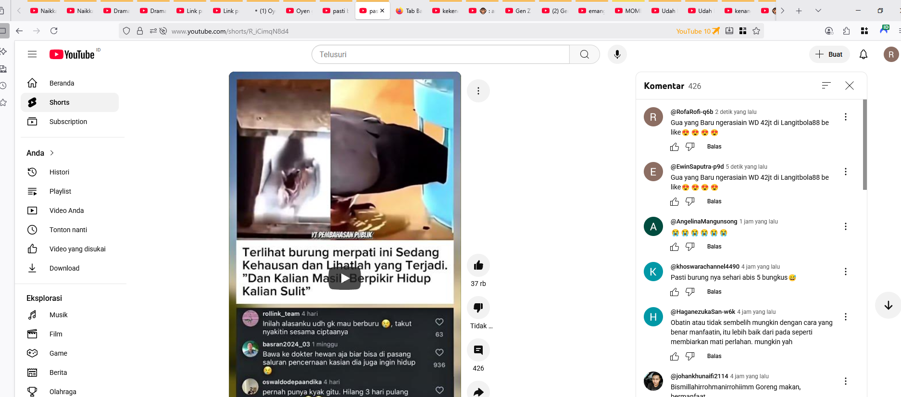Screen dimensions: 901x397
Task: Like @RofaRofi-q6b's comment
Action: click(675, 147)
